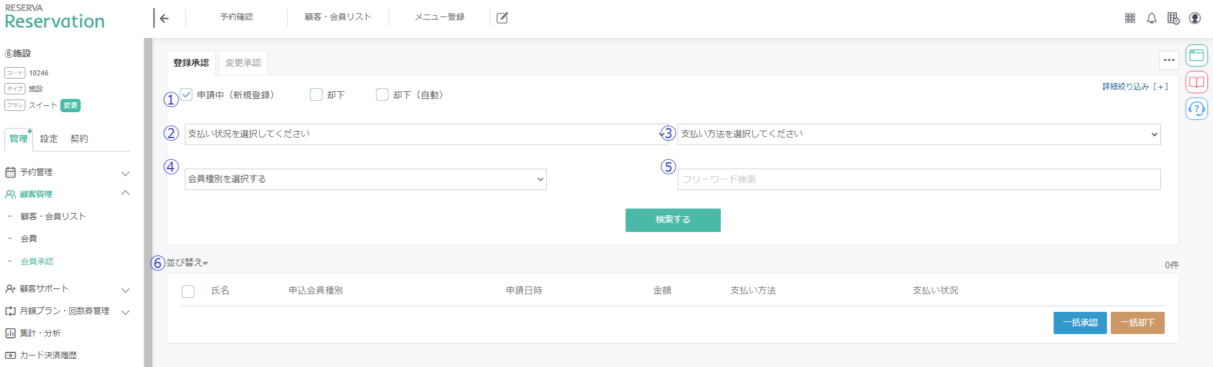Open メニュー登録 in top navigation
Image resolution: width=1213 pixels, height=367 pixels.
[x=439, y=17]
